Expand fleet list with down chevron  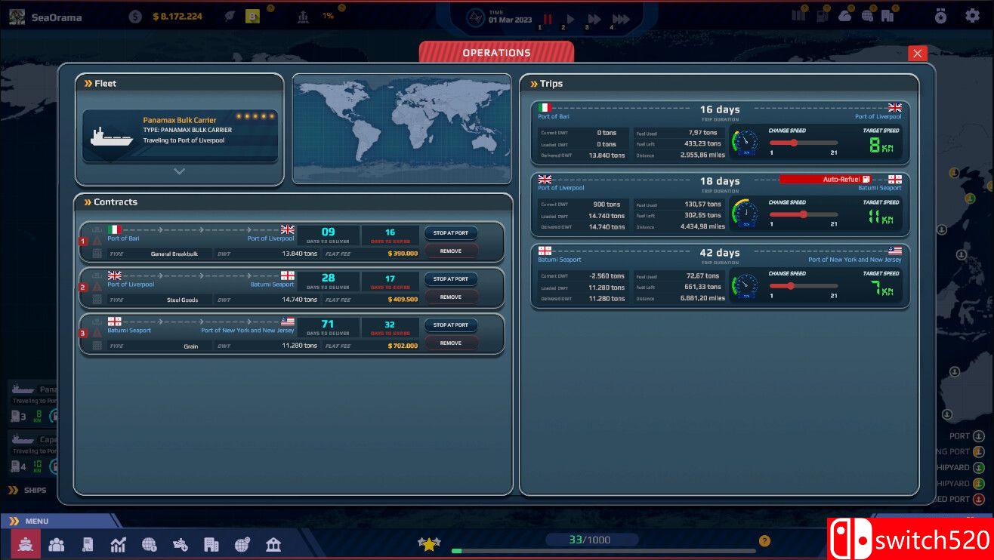(x=179, y=171)
